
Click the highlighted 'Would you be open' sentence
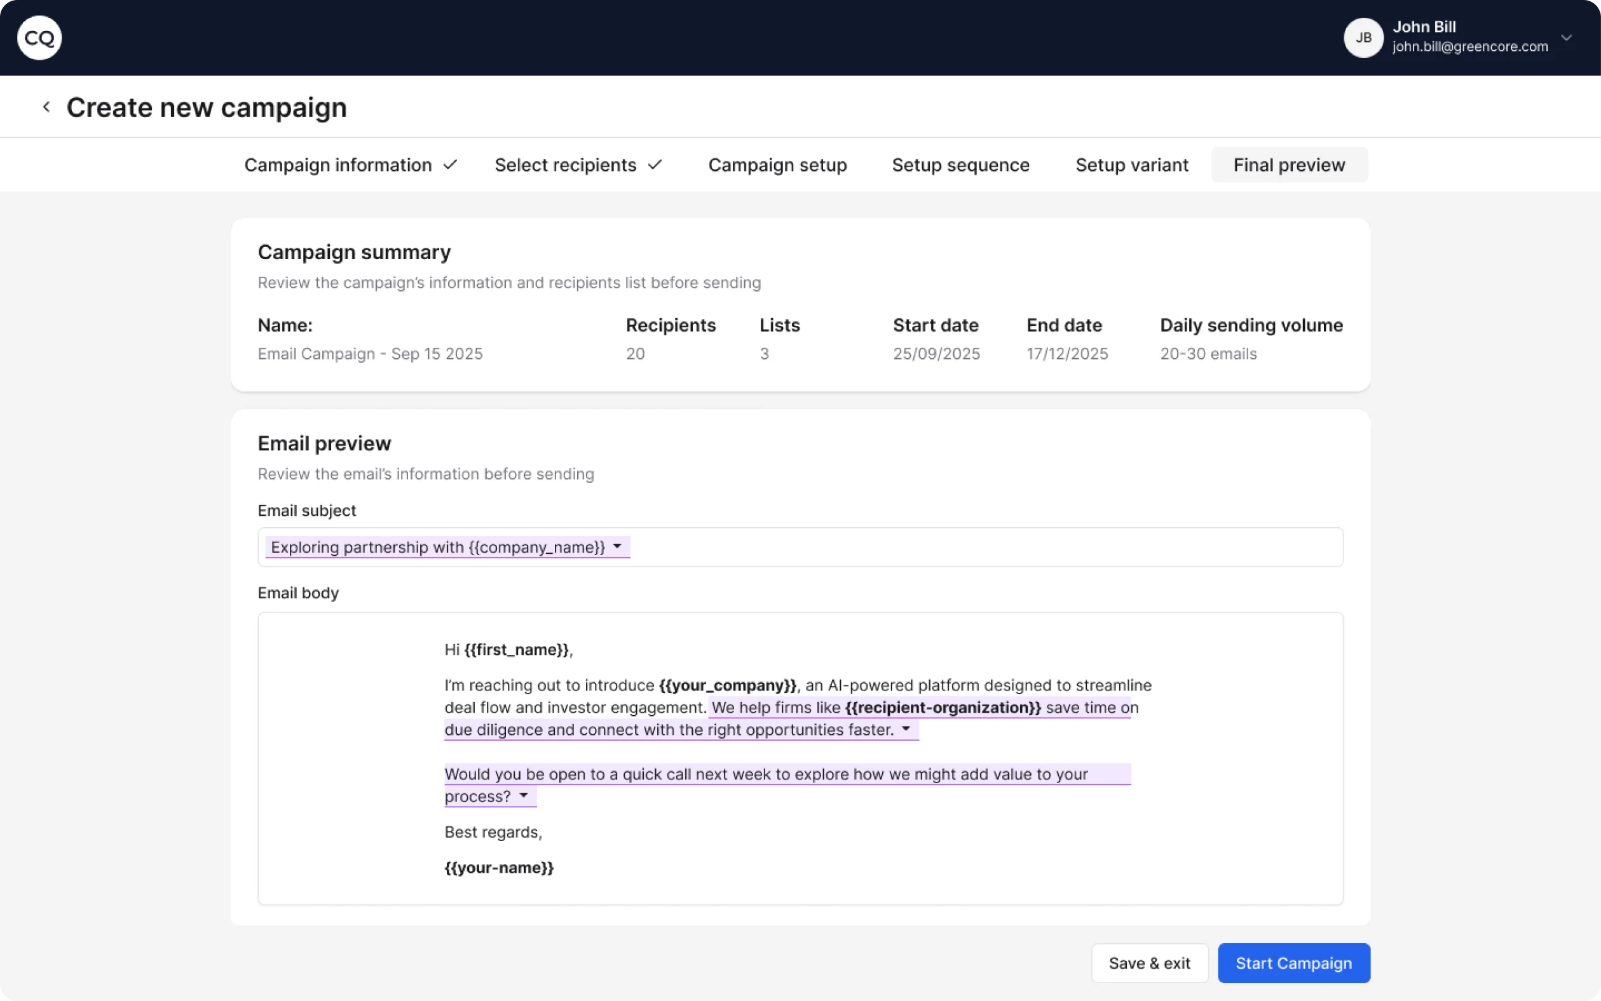[x=765, y=774]
